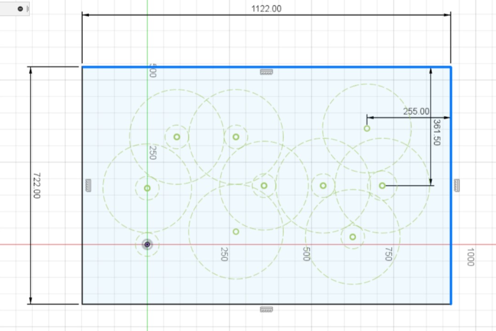The height and width of the screenshot is (331, 496).
Task: Select the highlighted blue right edge of rectangle
Action: pos(451,186)
